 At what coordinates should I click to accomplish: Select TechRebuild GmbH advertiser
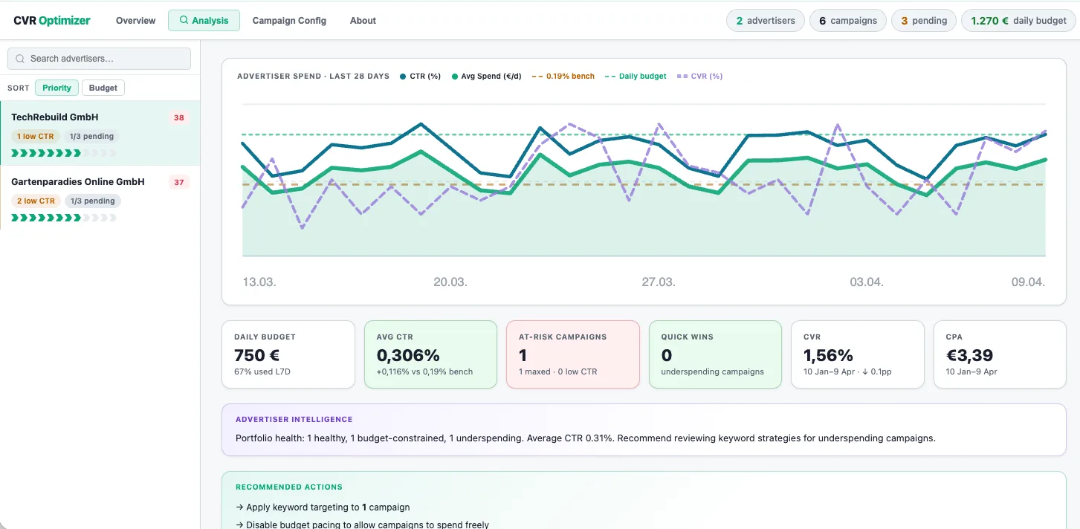[100, 133]
